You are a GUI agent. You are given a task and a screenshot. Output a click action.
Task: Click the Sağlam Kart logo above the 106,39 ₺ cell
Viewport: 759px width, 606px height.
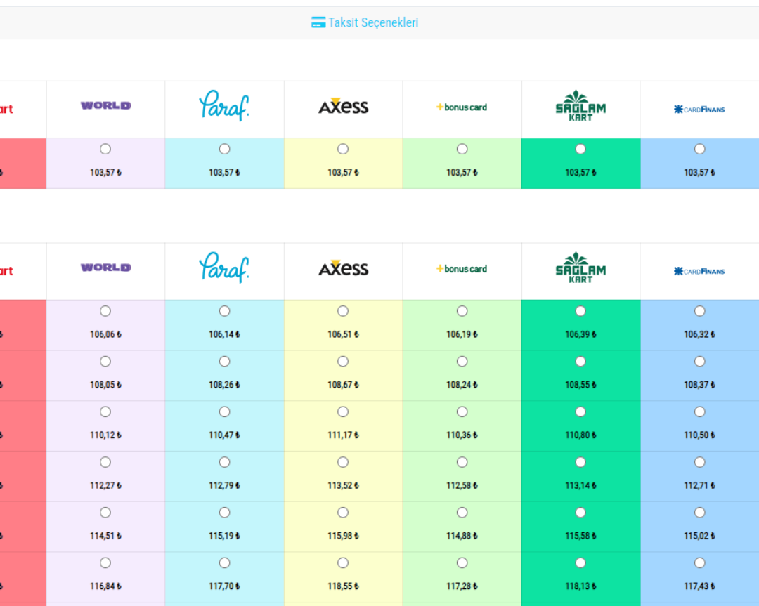coord(580,268)
